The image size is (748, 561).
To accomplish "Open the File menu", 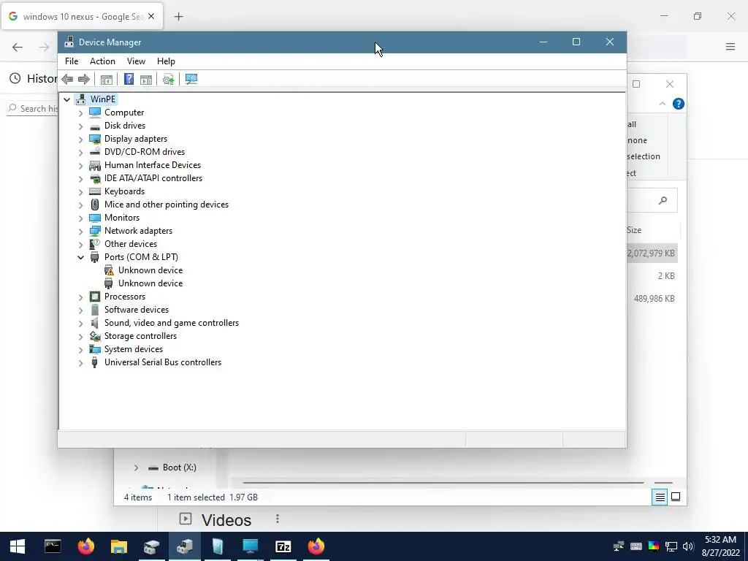I will (72, 61).
